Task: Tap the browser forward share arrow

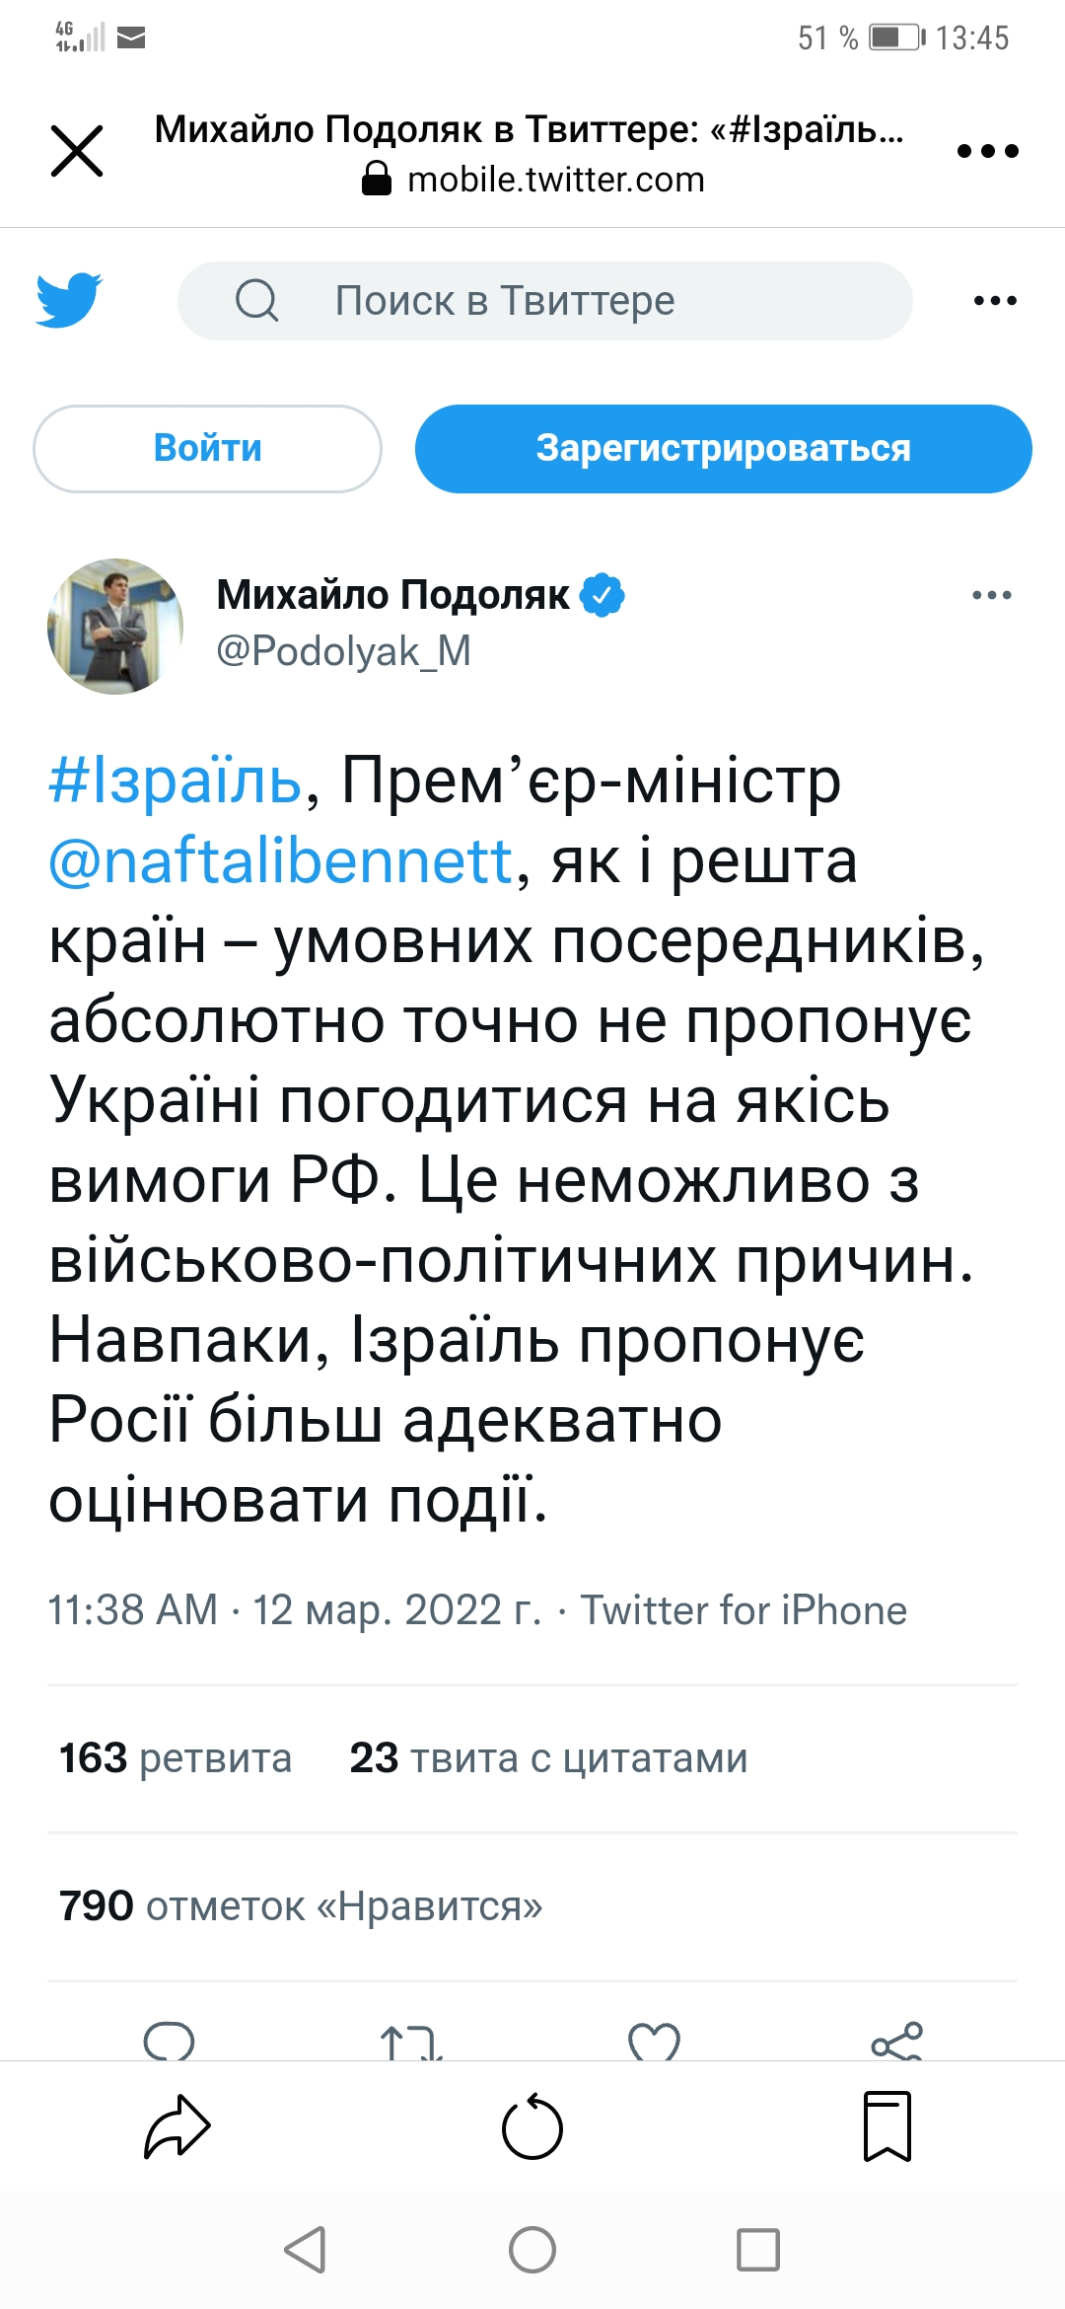Action: pyautogui.click(x=177, y=2126)
